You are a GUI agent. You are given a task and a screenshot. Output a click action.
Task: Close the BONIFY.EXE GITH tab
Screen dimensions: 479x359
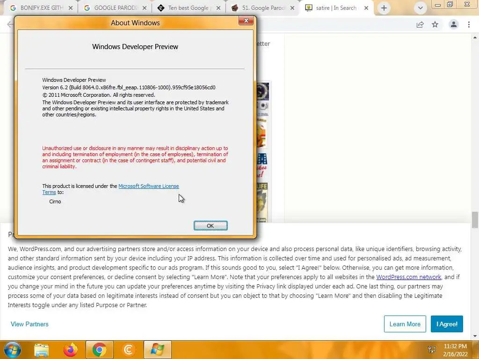(71, 8)
